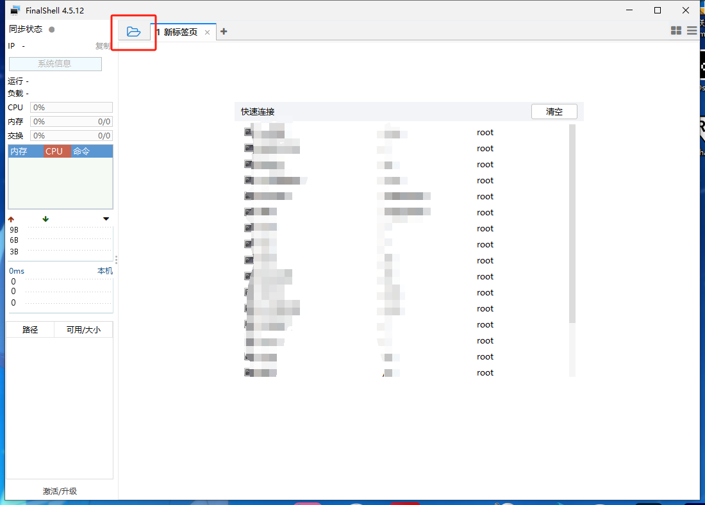Click 清空 to clear quick connections
The width and height of the screenshot is (705, 505).
pyautogui.click(x=554, y=112)
